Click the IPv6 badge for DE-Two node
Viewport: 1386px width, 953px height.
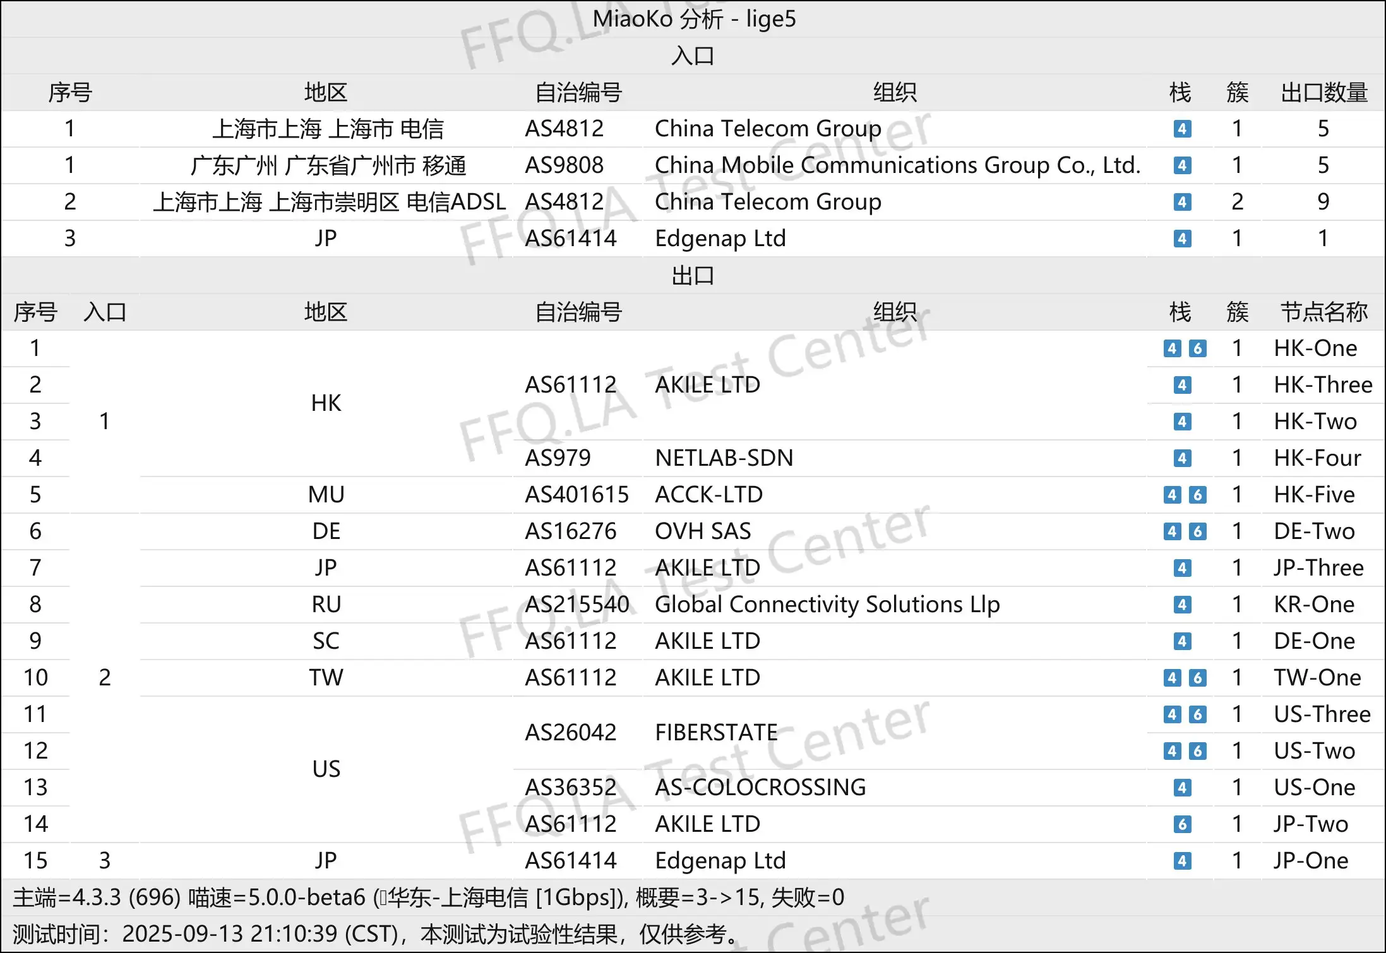tap(1197, 531)
